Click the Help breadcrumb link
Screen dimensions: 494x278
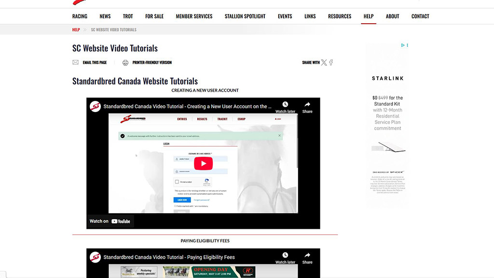76,29
